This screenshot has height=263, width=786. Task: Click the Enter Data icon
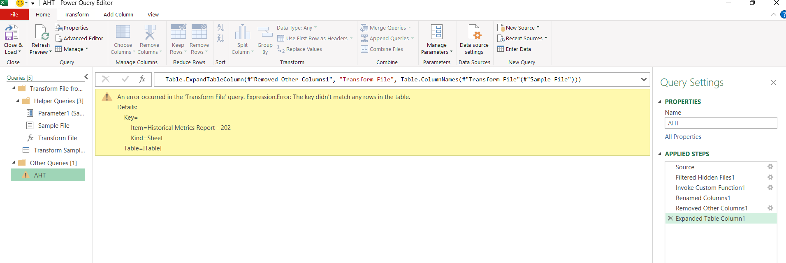pyautogui.click(x=501, y=49)
